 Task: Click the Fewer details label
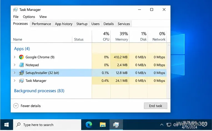click(31, 106)
